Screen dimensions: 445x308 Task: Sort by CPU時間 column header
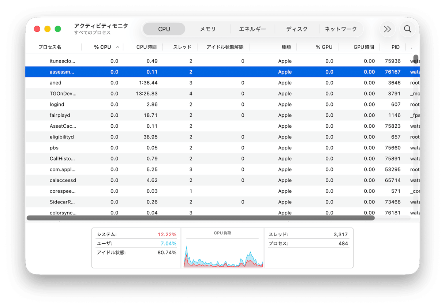tap(146, 47)
